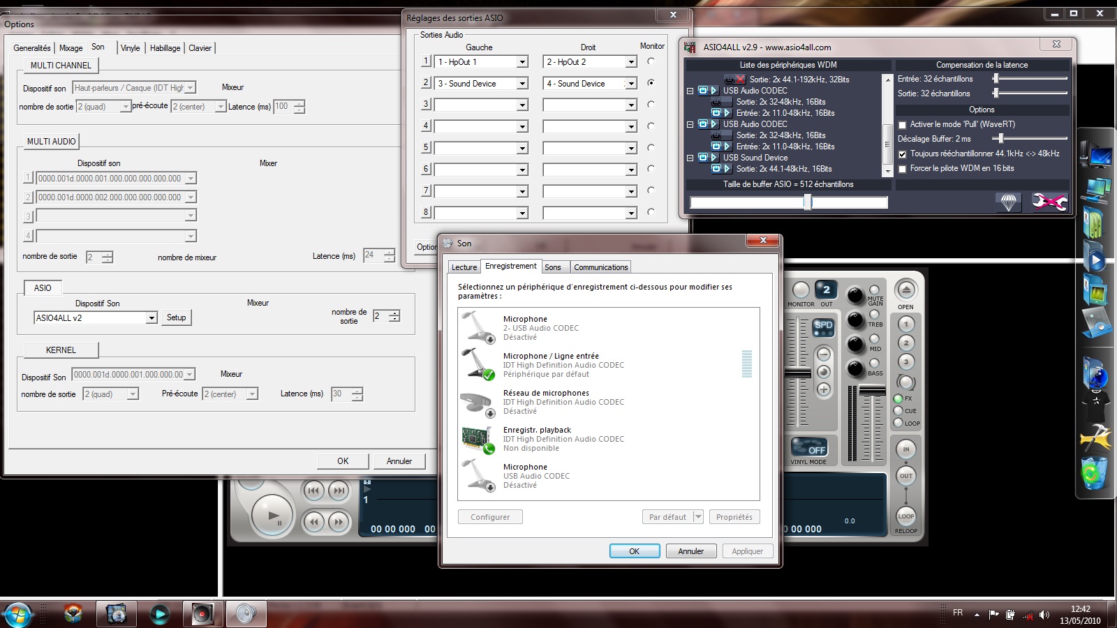The height and width of the screenshot is (628, 1117).
Task: Switch to the Lecture tab in Son dialog
Action: [x=464, y=267]
